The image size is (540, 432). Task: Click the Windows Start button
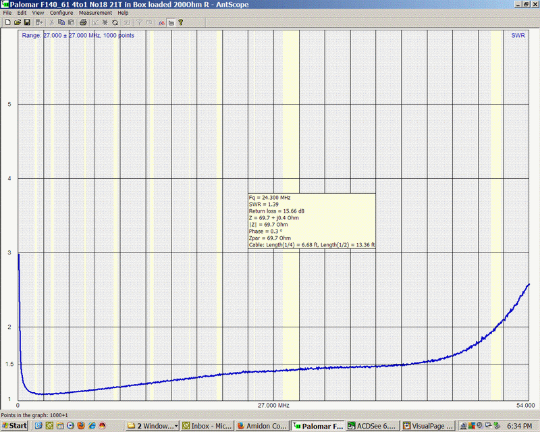(14, 426)
